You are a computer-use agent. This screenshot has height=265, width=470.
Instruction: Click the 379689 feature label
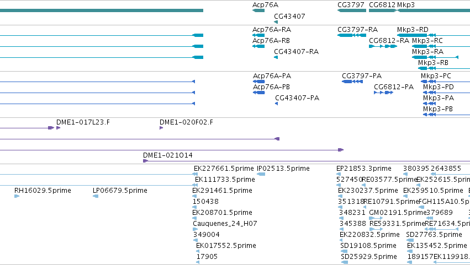click(x=440, y=213)
